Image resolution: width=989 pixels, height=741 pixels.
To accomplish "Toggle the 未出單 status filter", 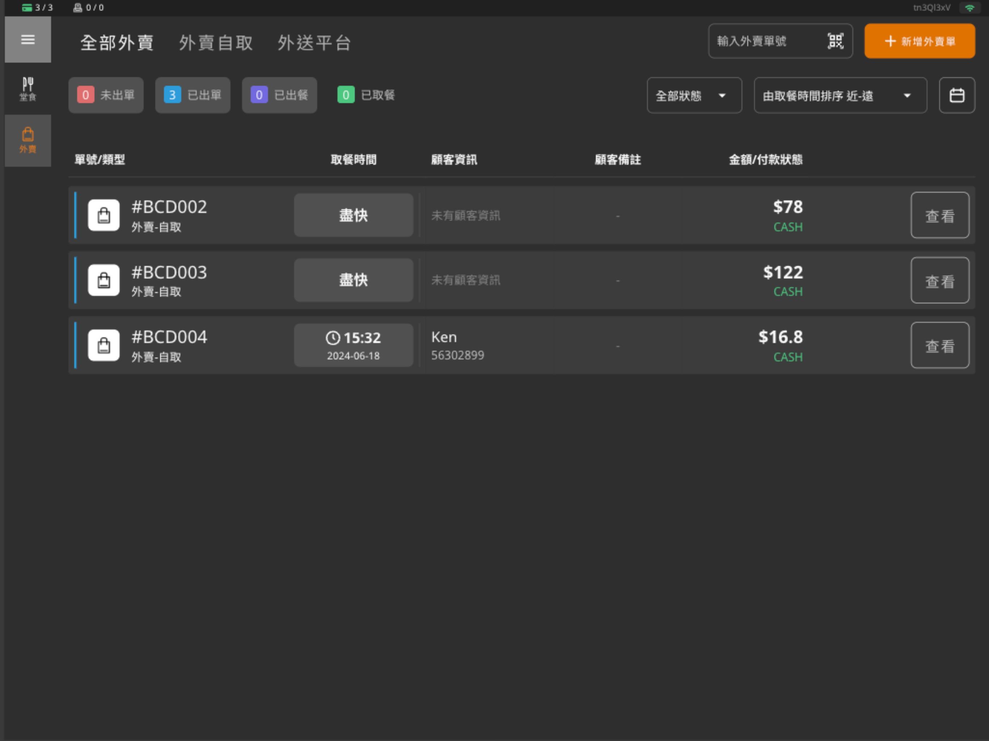I will pos(106,95).
